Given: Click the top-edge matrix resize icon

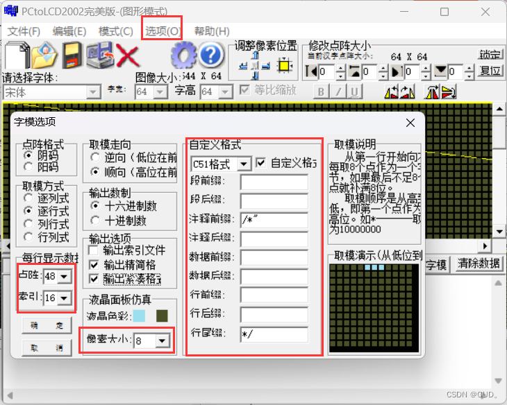Looking at the screenshot, I should pyautogui.click(x=355, y=71).
